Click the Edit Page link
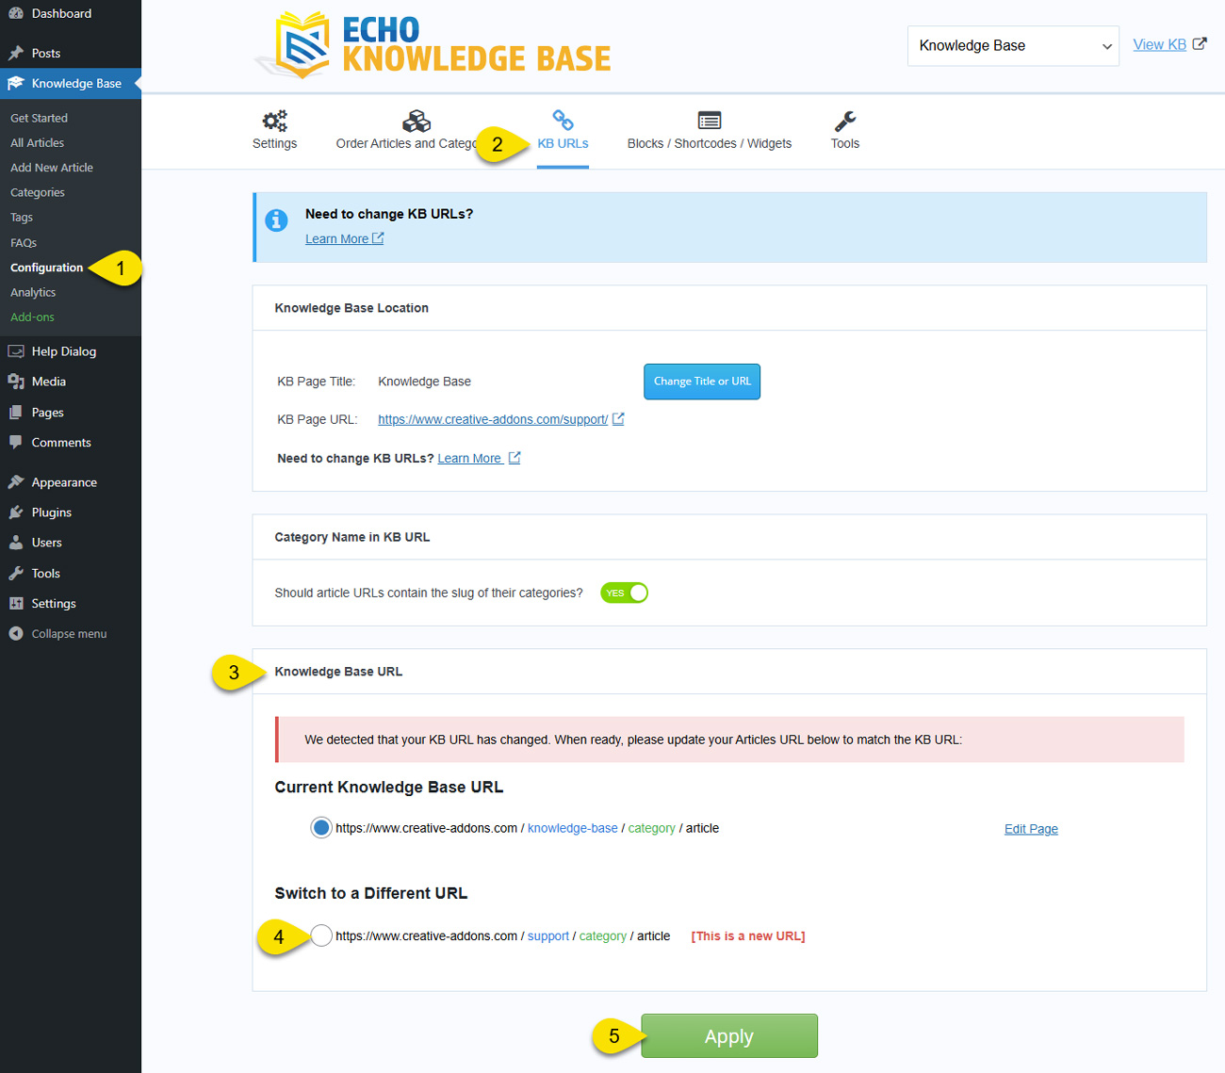Viewport: 1225px width, 1073px height. tap(1031, 829)
